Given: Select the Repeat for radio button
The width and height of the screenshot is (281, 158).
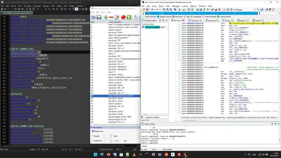Looking at the screenshot, I should [93, 140].
